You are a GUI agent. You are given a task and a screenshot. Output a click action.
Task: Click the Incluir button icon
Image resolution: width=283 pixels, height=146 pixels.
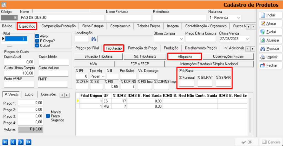pyautogui.click(x=263, y=15)
